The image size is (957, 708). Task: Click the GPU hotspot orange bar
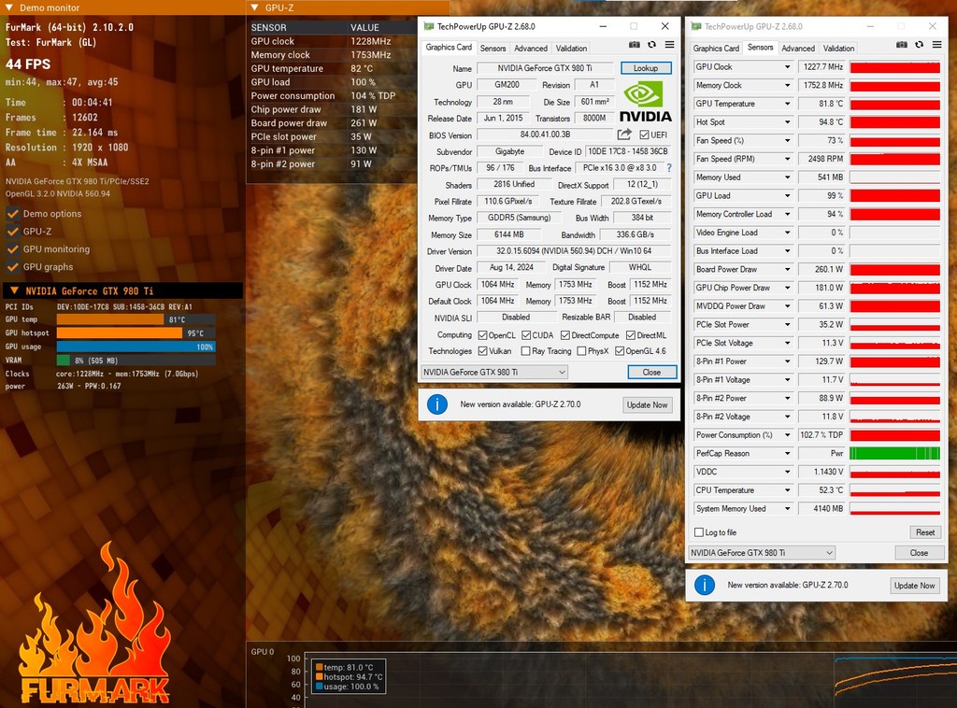tap(120, 333)
